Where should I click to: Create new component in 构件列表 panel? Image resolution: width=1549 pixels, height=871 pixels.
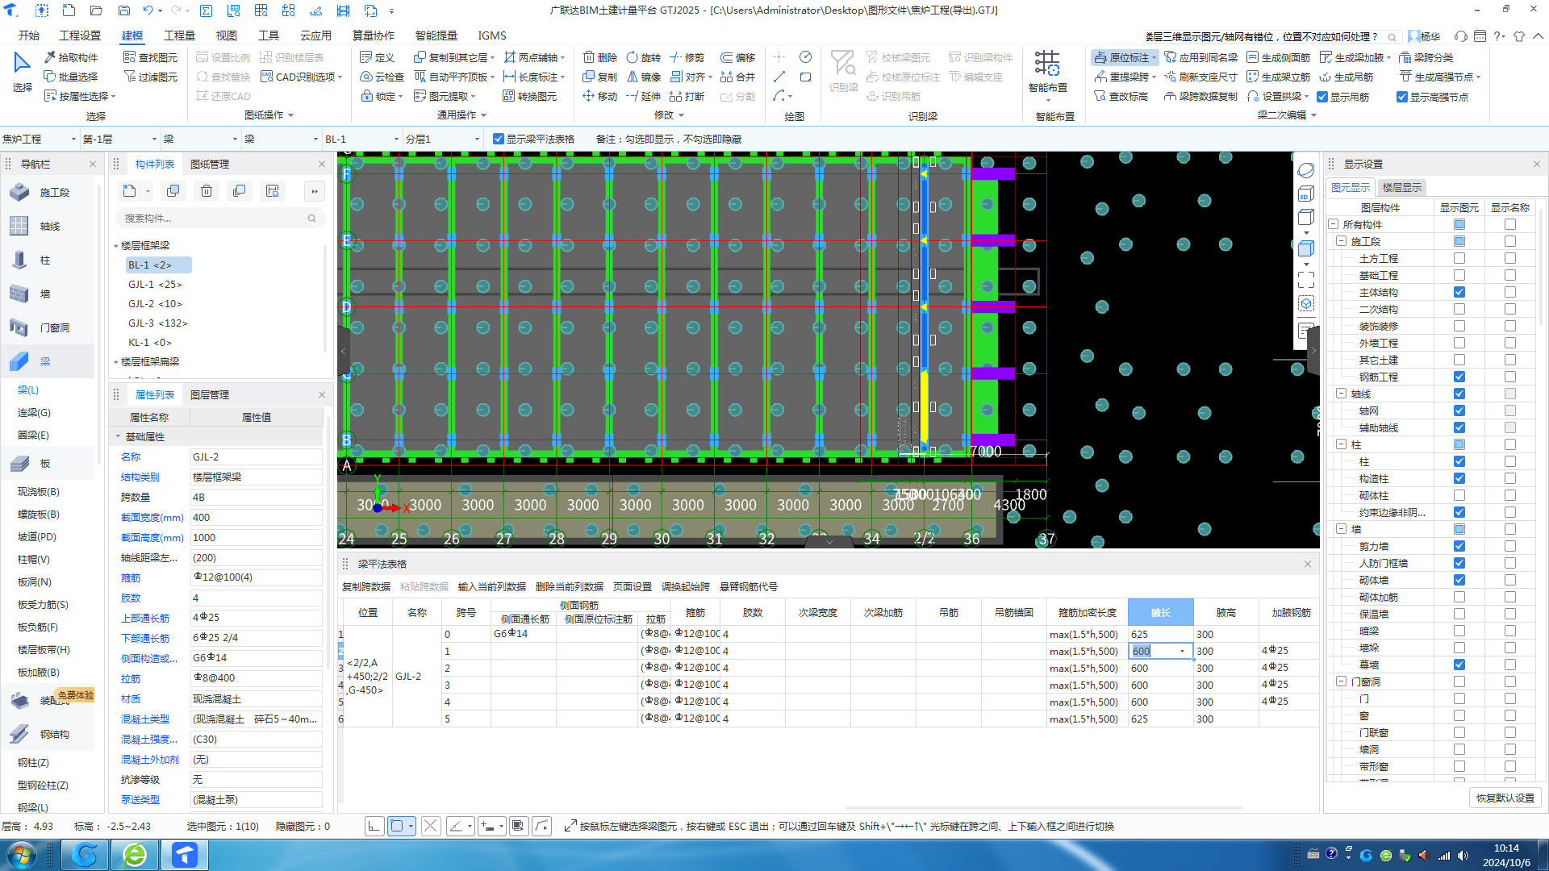[x=129, y=191]
